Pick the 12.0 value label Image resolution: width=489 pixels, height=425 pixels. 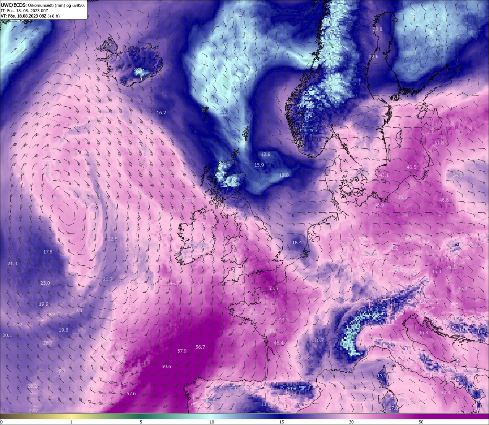tap(284, 175)
